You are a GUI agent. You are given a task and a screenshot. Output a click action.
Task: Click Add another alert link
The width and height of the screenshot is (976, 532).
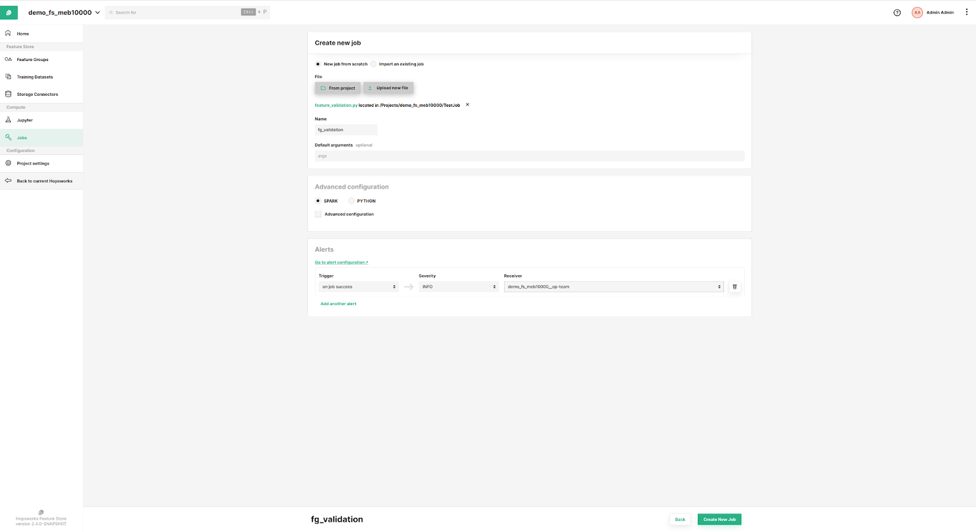[339, 303]
